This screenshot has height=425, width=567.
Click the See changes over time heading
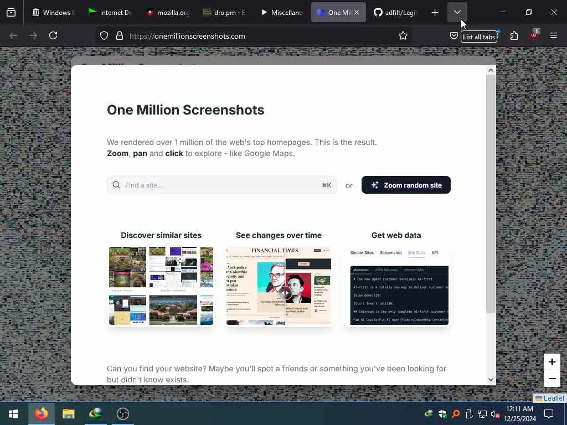pyautogui.click(x=279, y=235)
